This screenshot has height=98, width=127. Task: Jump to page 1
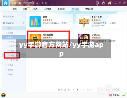click(74, 90)
